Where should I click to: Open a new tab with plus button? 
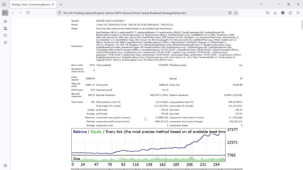[x=61, y=4]
